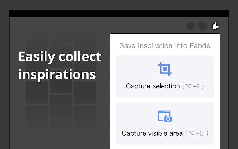Select the top-left tile in the background grid
Viewport: 238px width, 149px height.
(x=37, y=41)
